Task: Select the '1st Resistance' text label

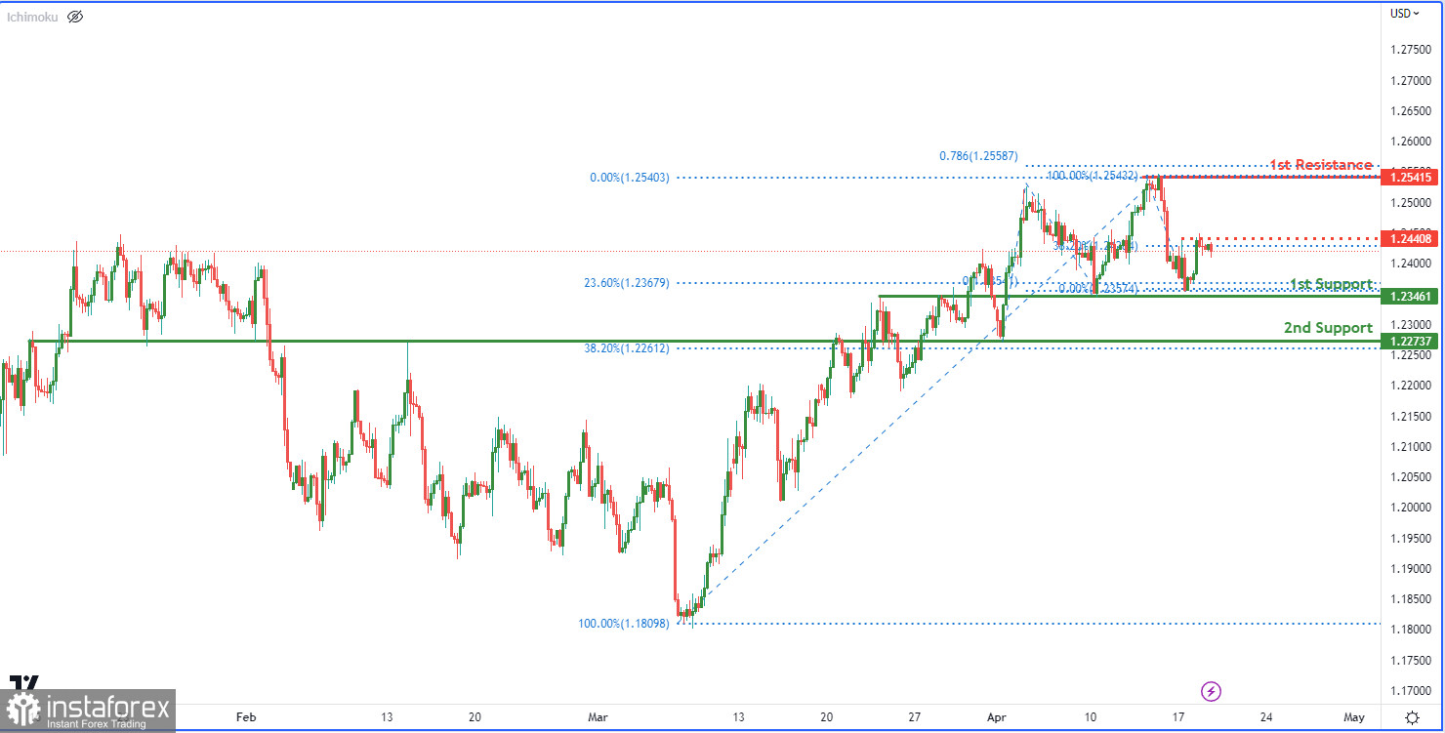Action: (1320, 164)
